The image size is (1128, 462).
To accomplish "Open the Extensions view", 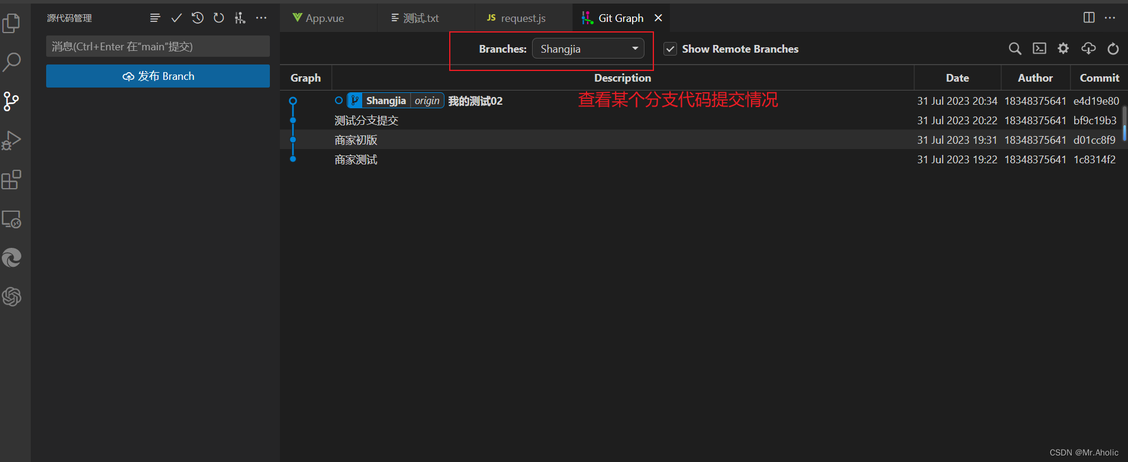I will coord(11,180).
